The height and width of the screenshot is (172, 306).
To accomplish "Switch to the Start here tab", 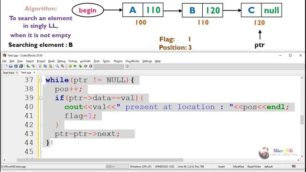I will tap(9, 73).
